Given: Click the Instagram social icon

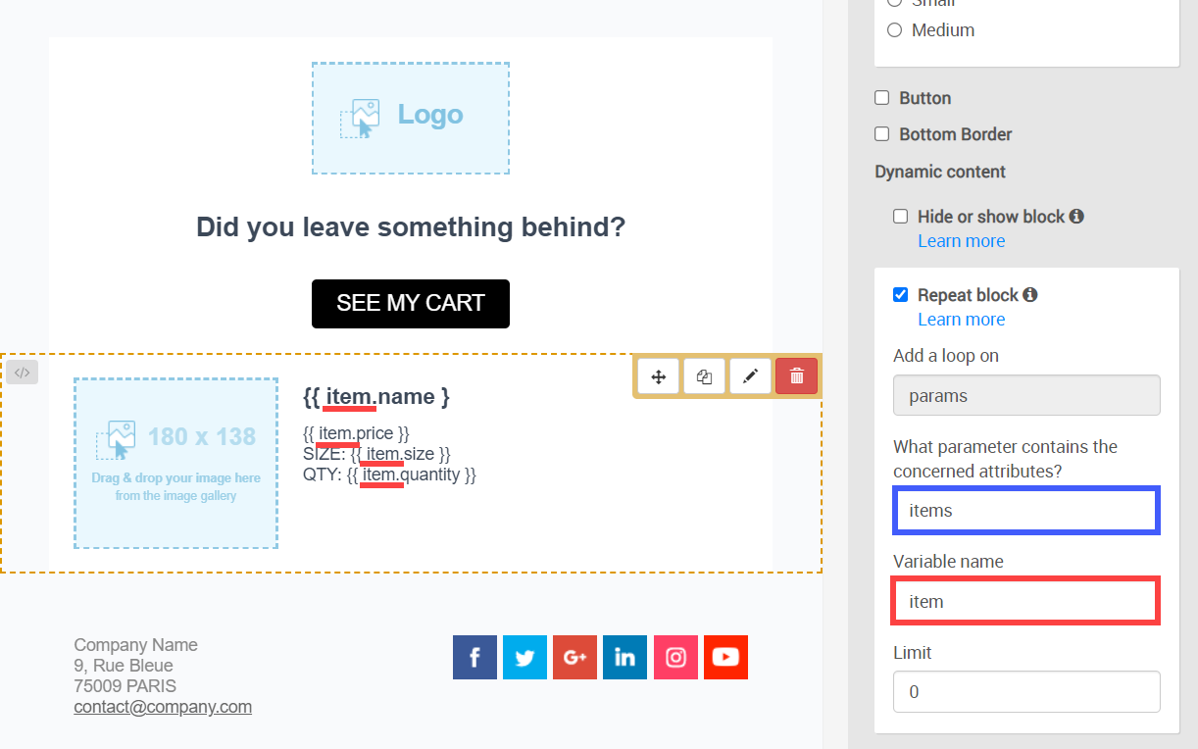Looking at the screenshot, I should (x=675, y=658).
